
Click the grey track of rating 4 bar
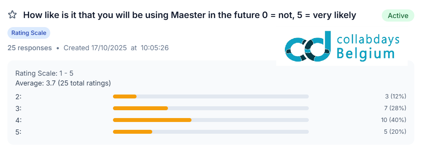250,120
